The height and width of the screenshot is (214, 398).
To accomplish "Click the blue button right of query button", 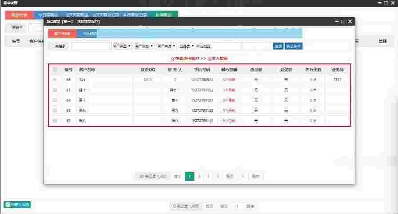I will 294,46.
